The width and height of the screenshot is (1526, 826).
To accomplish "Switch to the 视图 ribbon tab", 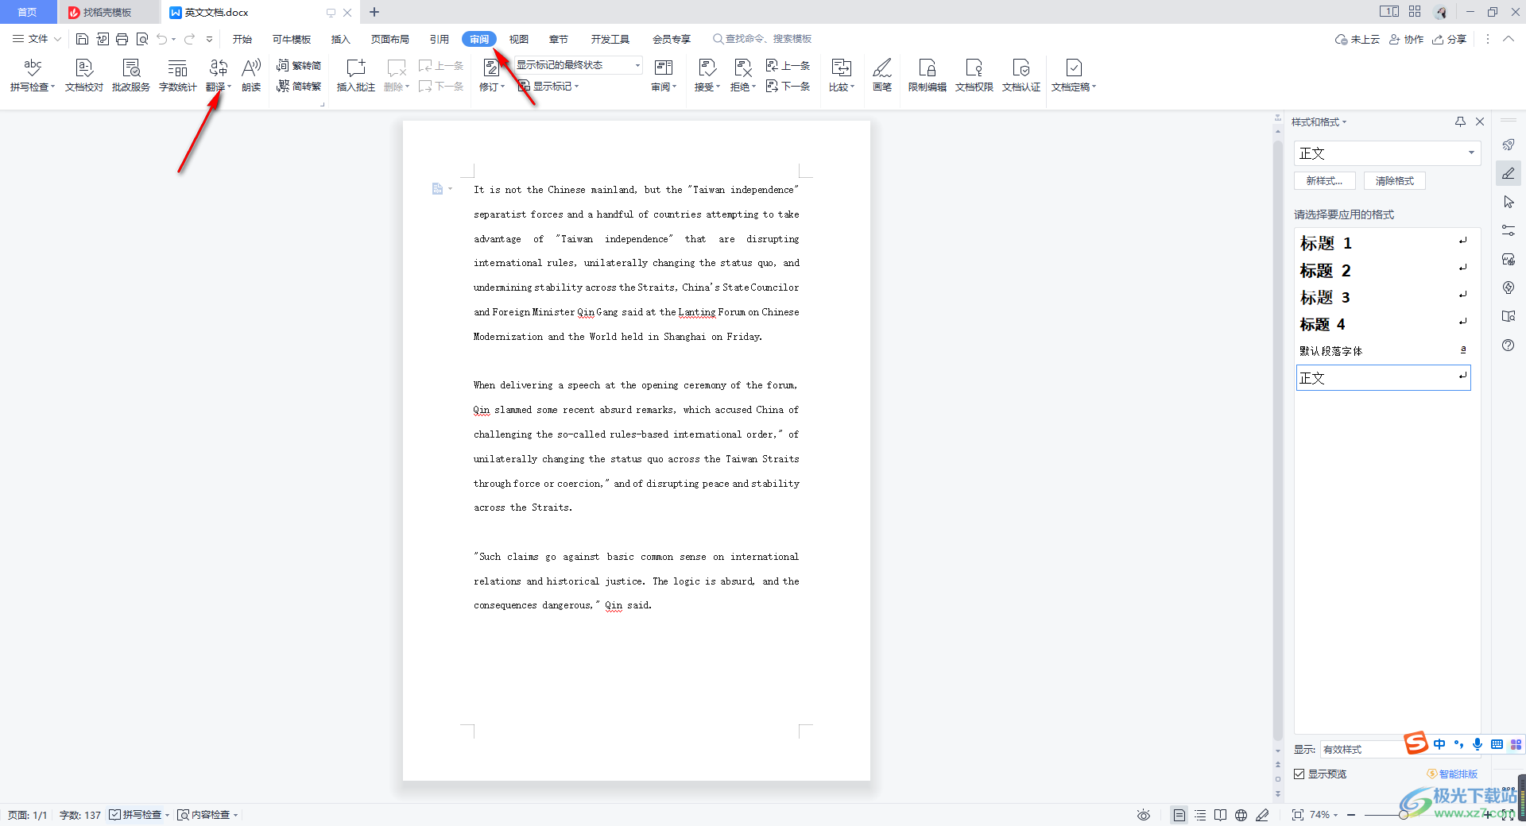I will [x=519, y=39].
